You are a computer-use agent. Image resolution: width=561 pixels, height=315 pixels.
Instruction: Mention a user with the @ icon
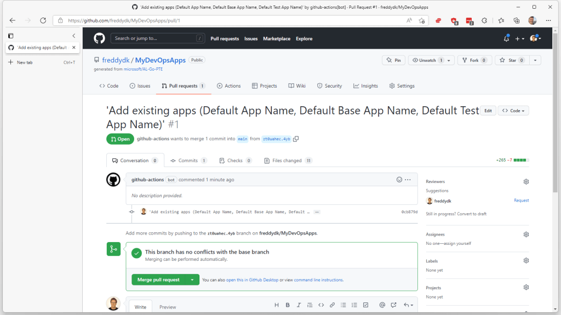point(382,305)
